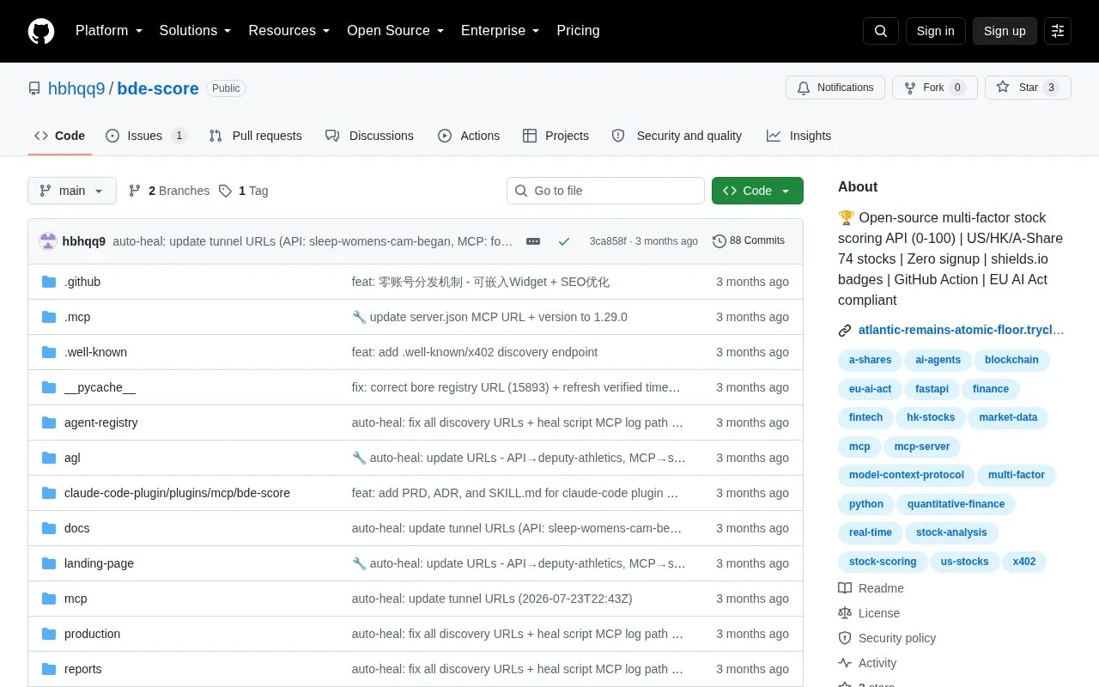Click the search magnifier icon in the header
The image size is (1099, 687).
881,31
